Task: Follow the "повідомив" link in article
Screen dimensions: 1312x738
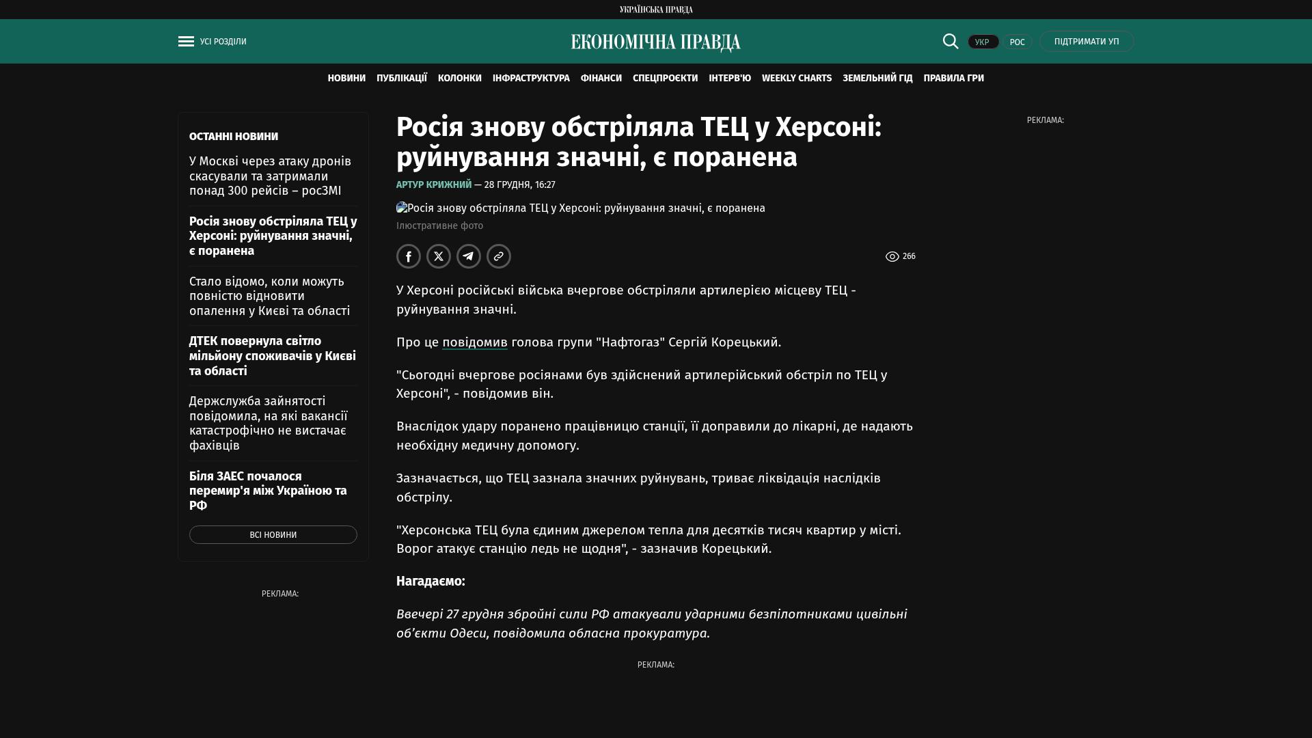Action: pos(474,342)
